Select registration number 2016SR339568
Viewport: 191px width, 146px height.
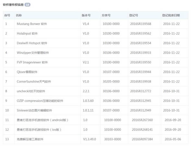[x=141, y=24]
